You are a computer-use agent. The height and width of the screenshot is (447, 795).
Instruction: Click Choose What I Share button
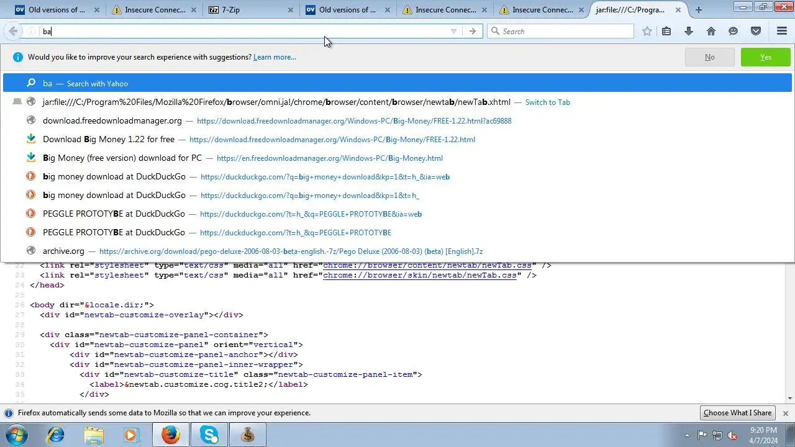point(737,413)
